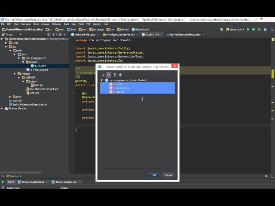Open the Run menu

click(73, 24)
